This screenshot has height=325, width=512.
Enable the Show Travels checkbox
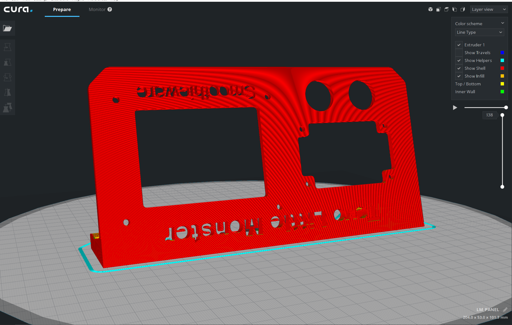pyautogui.click(x=459, y=53)
